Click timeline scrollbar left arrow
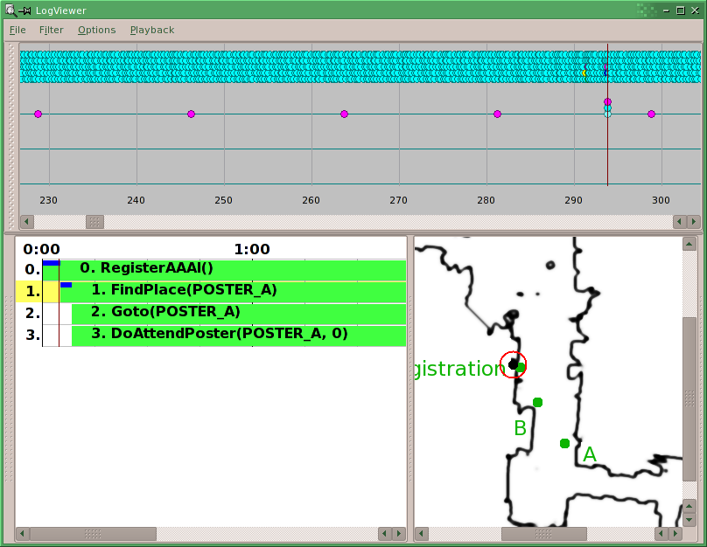Viewport: 707px width, 547px height. 26,221
